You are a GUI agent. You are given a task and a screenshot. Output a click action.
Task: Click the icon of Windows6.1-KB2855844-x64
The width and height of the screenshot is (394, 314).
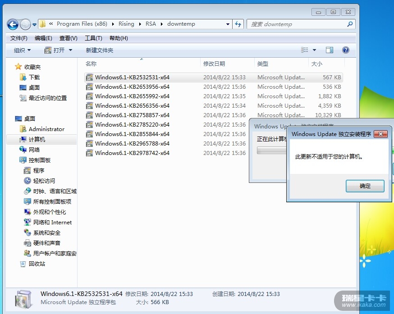tap(89, 134)
